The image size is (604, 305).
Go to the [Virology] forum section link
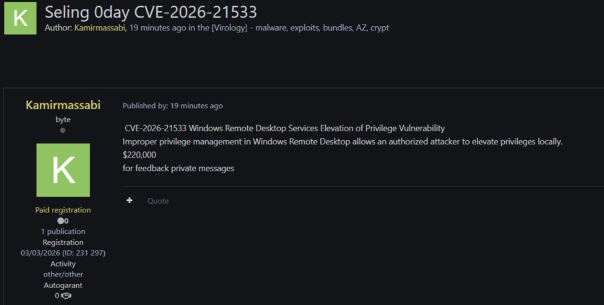tap(229, 28)
